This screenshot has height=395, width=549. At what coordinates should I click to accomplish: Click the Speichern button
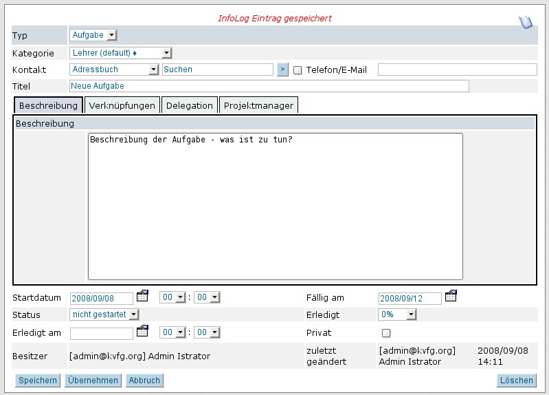click(x=38, y=381)
